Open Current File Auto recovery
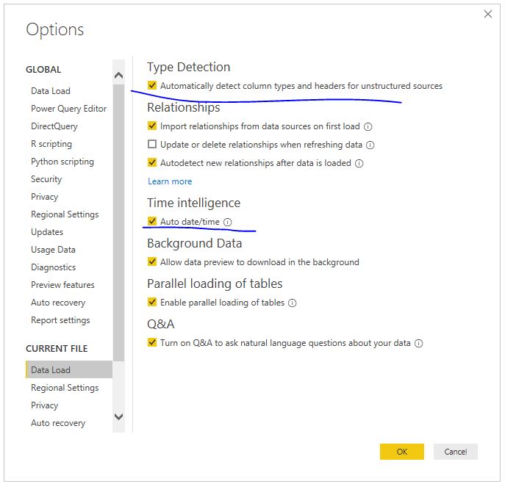Image resolution: width=516 pixels, height=495 pixels. pyautogui.click(x=58, y=423)
